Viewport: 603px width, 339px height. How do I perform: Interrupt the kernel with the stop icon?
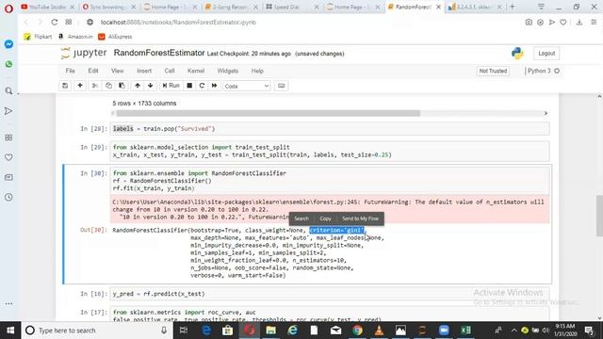189,86
